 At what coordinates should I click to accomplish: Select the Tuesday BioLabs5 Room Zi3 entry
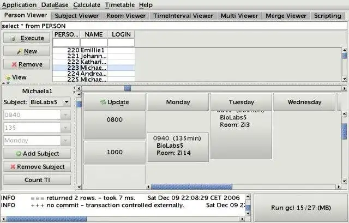(241, 135)
